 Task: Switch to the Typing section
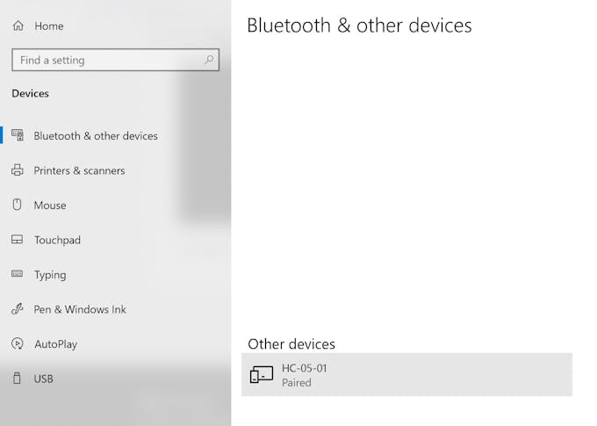50,275
